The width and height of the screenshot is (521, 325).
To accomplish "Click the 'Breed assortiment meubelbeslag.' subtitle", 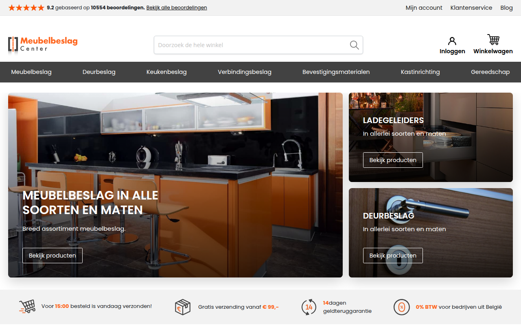I will coord(74,229).
